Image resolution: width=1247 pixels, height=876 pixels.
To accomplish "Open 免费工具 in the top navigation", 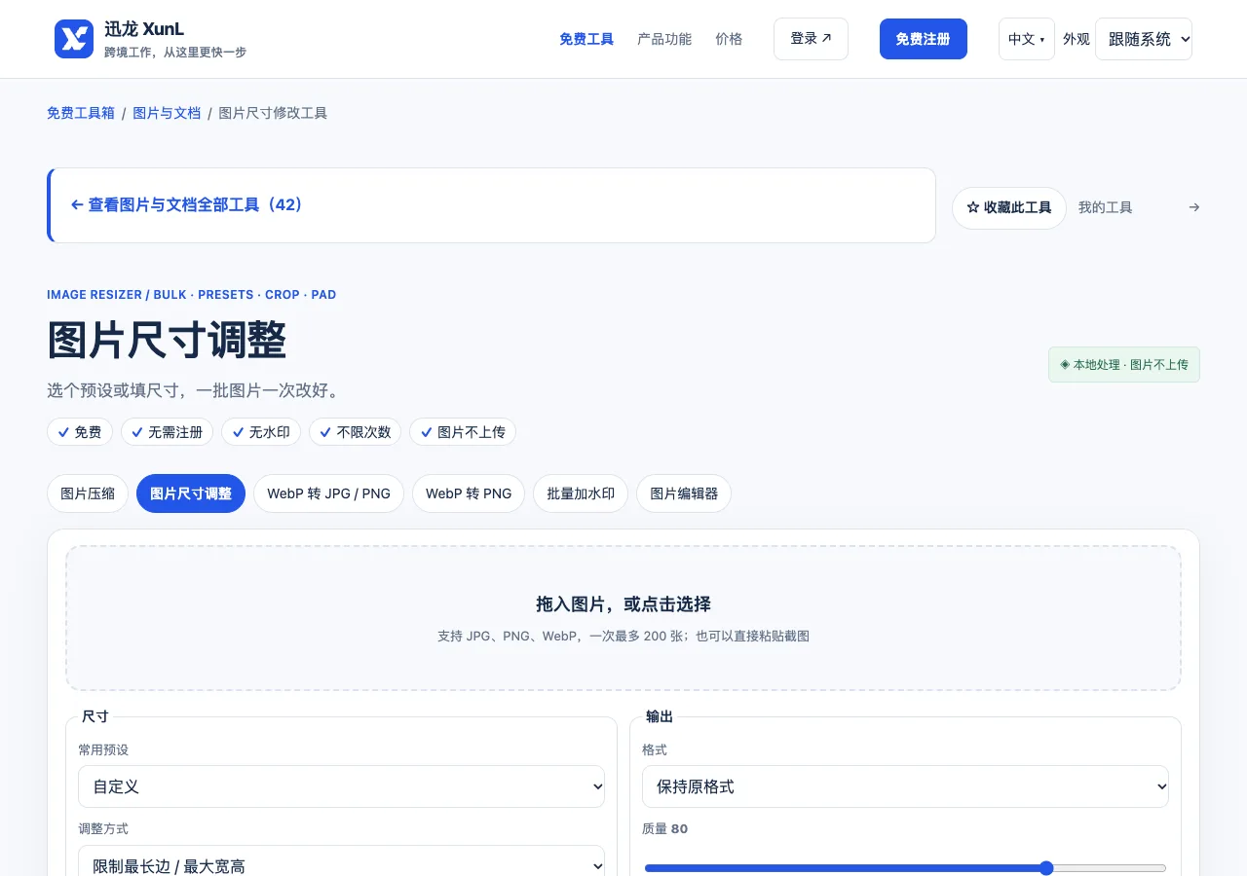I will 586,39.
